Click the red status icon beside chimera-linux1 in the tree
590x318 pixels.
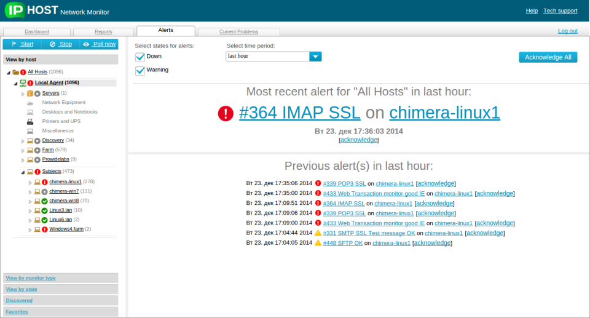(x=44, y=182)
